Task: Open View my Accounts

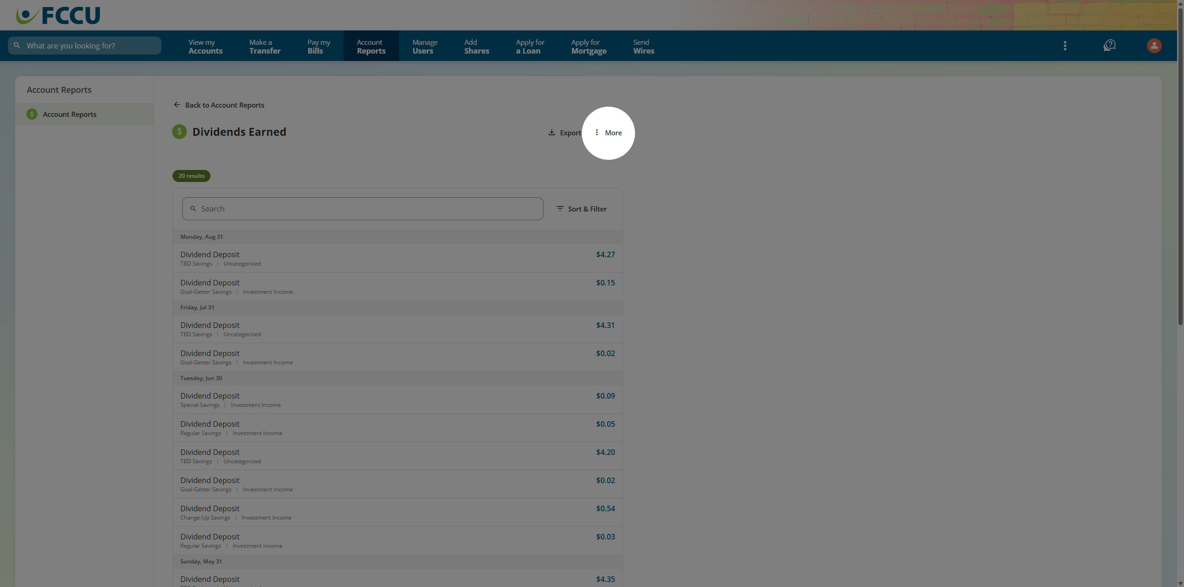Action: point(205,46)
